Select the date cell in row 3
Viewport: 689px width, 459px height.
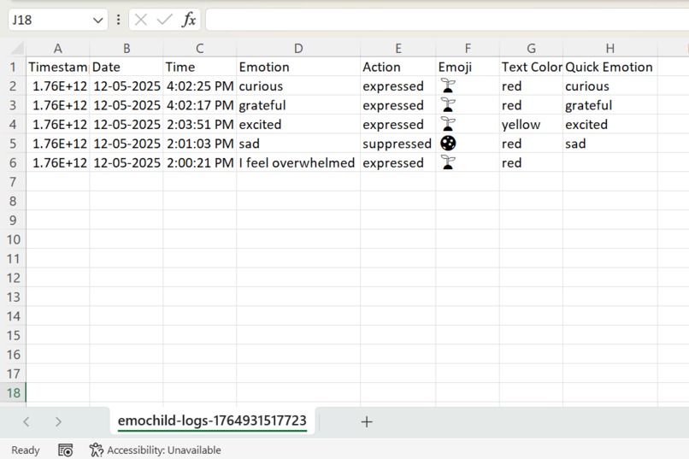pos(127,105)
